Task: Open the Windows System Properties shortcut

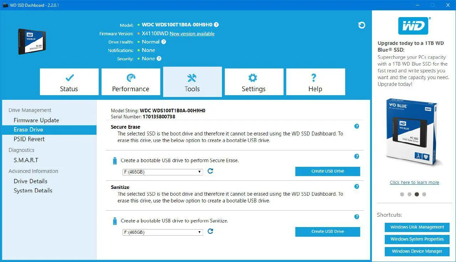Action: point(417,239)
